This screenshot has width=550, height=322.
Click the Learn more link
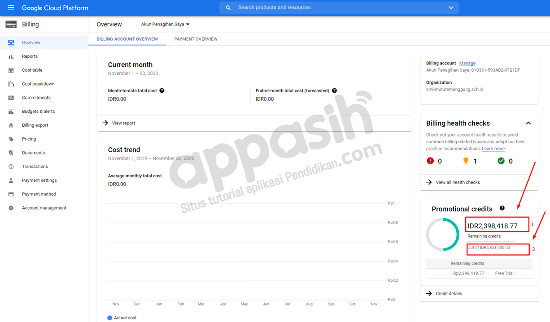pyautogui.click(x=493, y=149)
